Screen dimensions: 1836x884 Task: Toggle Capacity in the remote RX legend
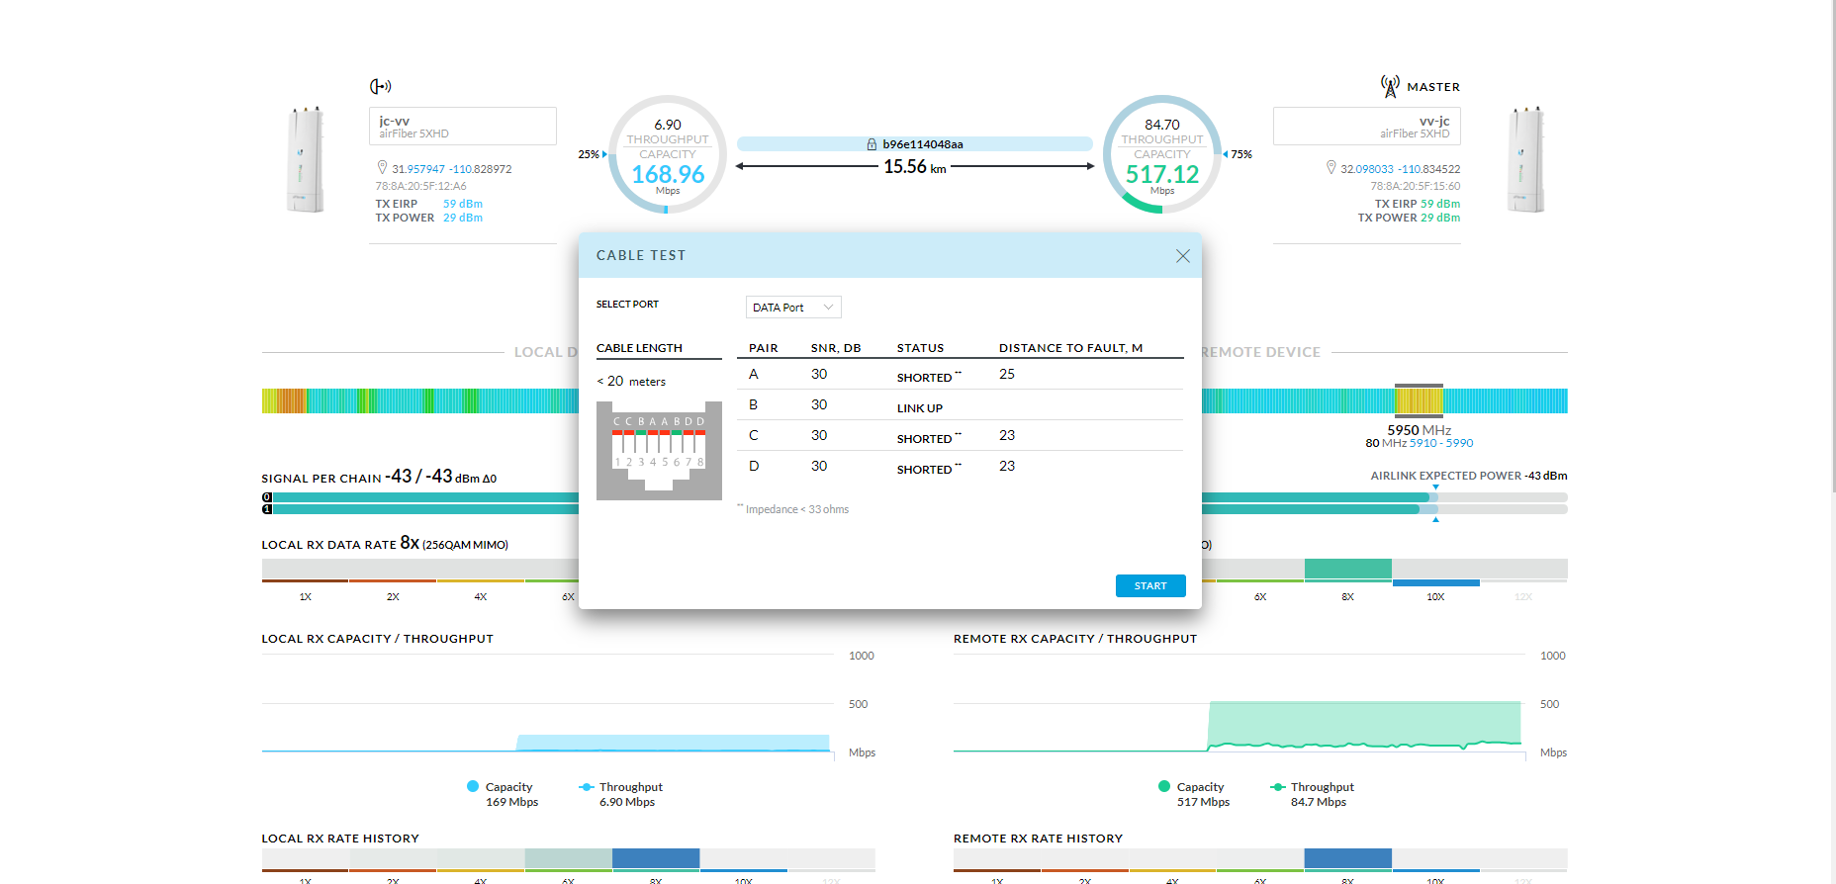(1192, 787)
